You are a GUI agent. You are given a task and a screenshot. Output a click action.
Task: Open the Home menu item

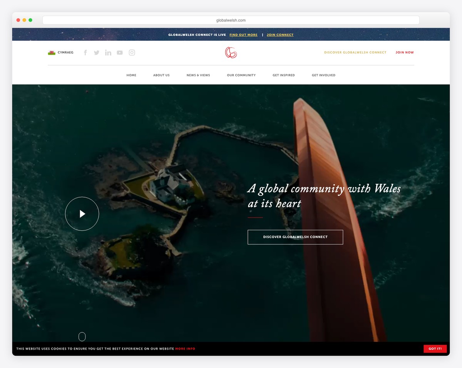[131, 75]
